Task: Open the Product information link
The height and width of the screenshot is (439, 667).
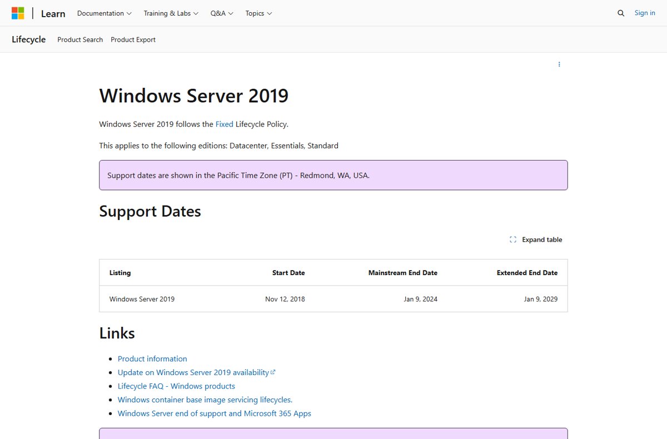Action: click(x=152, y=359)
